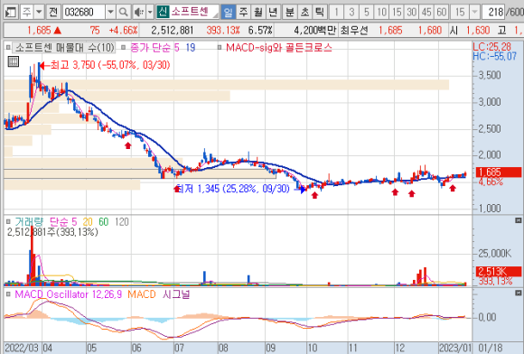The image size is (524, 354).
Task: Switch to yearly 년 chart period
Action: pos(273,13)
